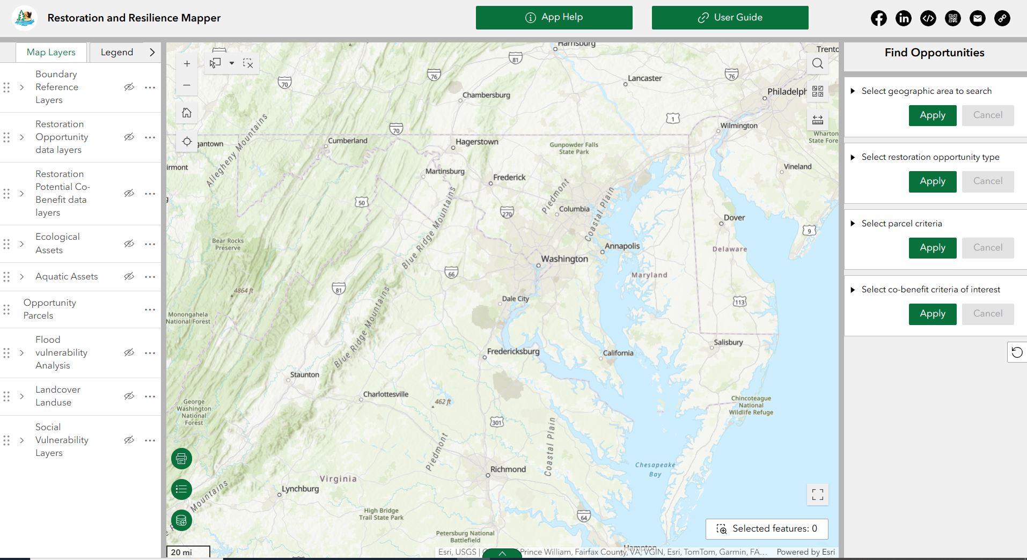Apply the parcel criteria selection
The image size is (1027, 560).
932,248
